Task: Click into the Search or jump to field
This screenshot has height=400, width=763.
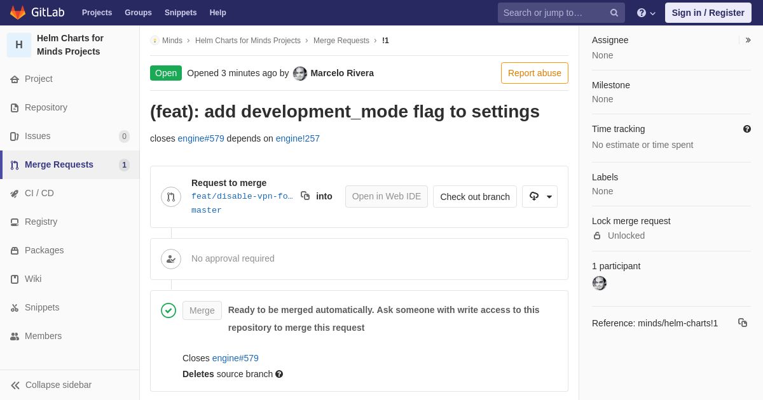Action: click(x=554, y=13)
